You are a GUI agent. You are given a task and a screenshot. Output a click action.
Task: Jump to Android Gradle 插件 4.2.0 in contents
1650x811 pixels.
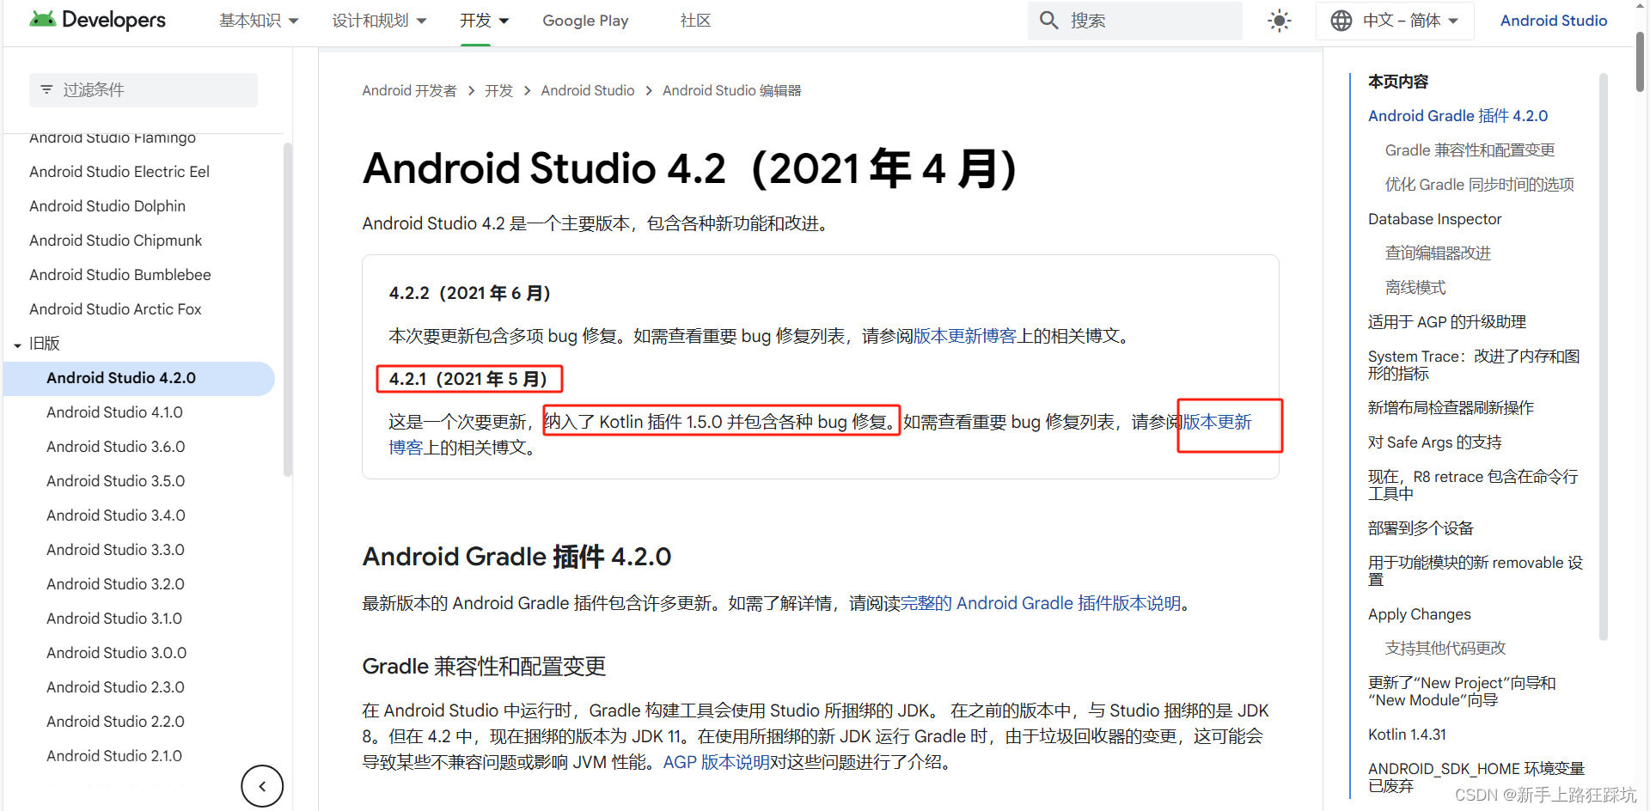point(1457,116)
